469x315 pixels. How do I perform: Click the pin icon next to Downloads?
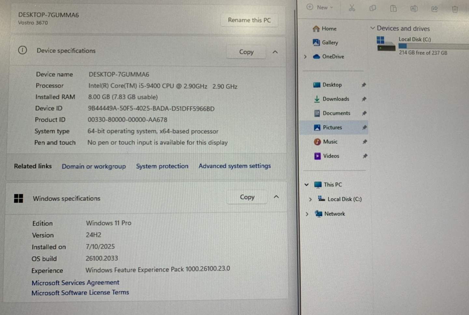[x=364, y=99]
